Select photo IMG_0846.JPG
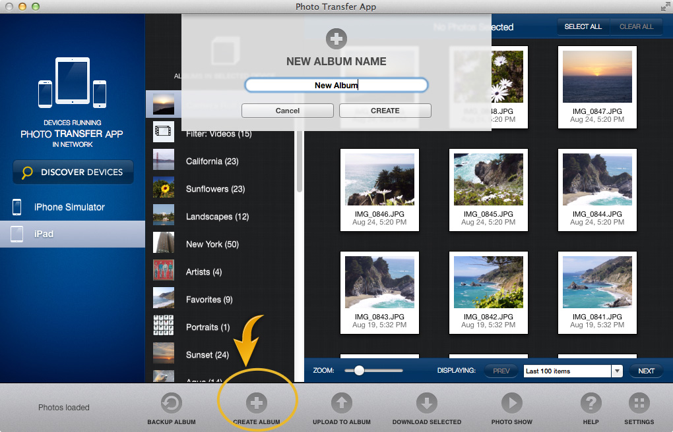The image size is (673, 432). pyautogui.click(x=379, y=190)
